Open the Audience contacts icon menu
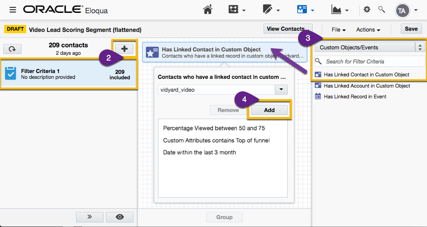 pyautogui.click(x=302, y=10)
